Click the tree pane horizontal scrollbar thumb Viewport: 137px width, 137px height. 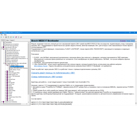[11, 104]
